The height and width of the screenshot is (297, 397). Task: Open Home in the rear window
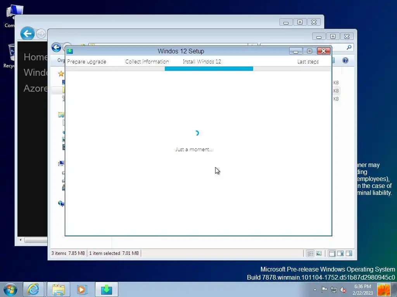click(35, 57)
